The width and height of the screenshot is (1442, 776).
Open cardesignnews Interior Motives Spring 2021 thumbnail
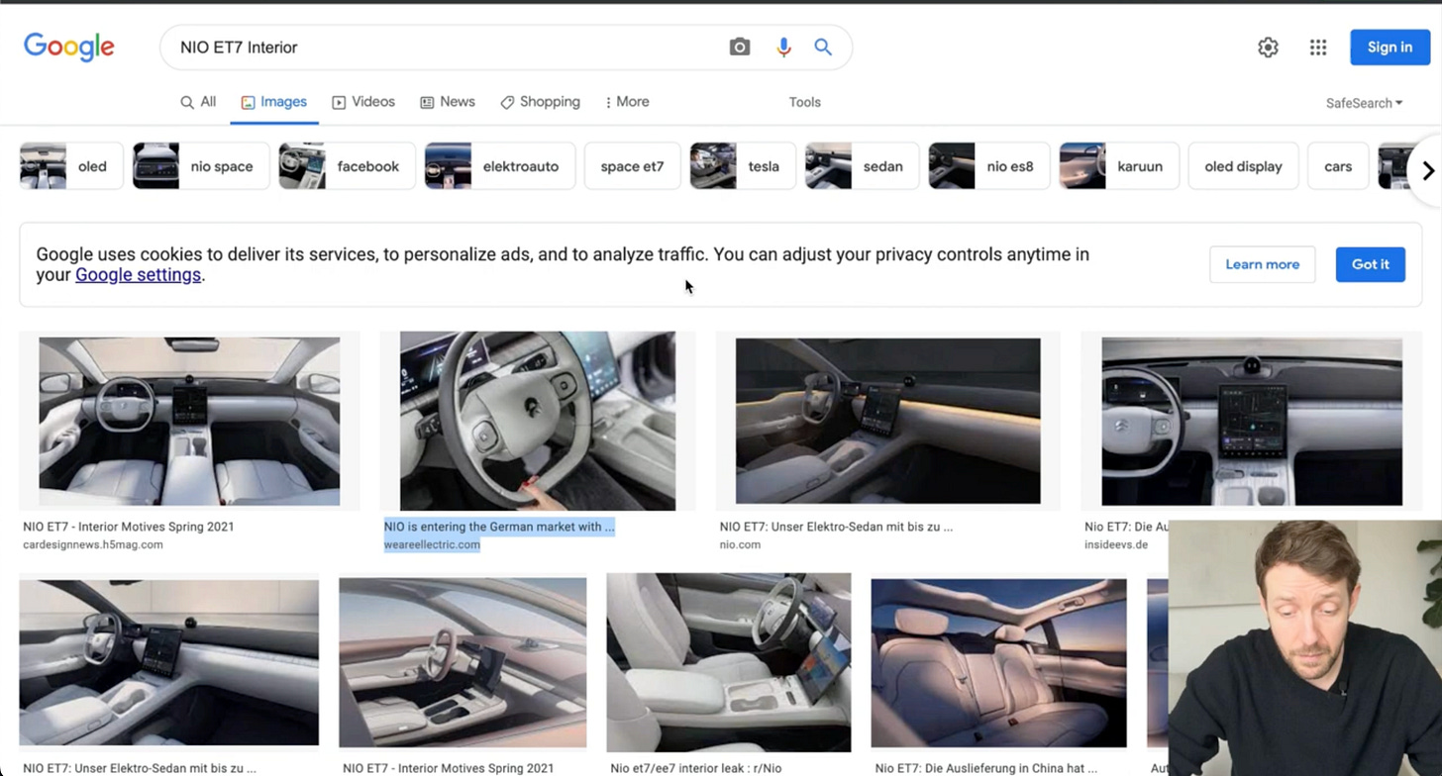[189, 421]
